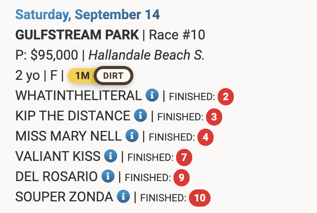Show info for VALIANT KISS
The height and width of the screenshot is (213, 317).
click(x=111, y=156)
